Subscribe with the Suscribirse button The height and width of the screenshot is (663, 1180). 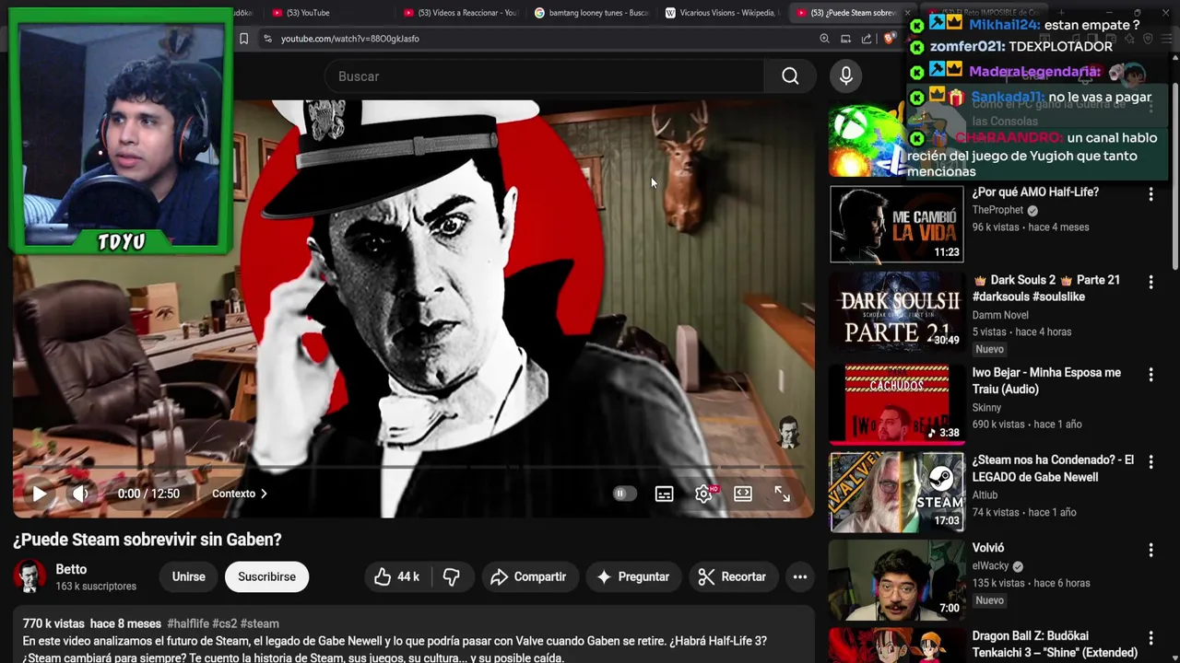266,576
